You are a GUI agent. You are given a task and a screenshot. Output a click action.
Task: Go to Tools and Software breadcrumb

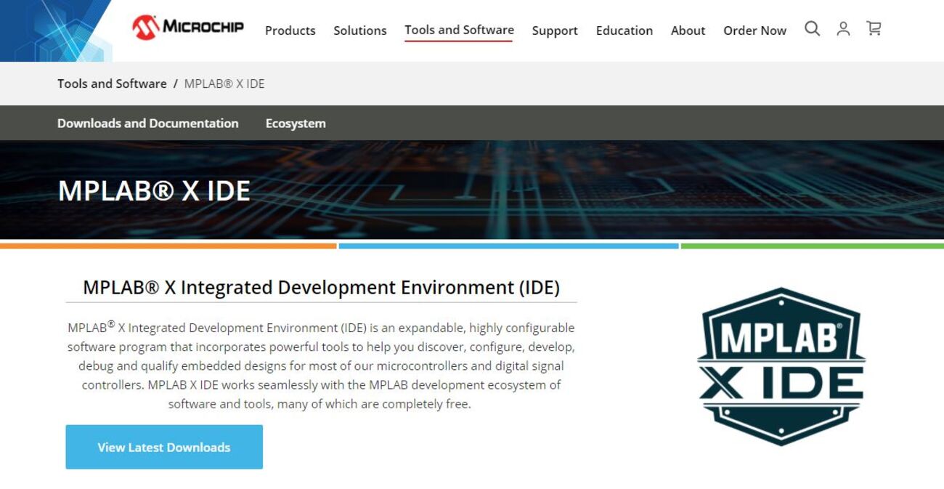[112, 84]
